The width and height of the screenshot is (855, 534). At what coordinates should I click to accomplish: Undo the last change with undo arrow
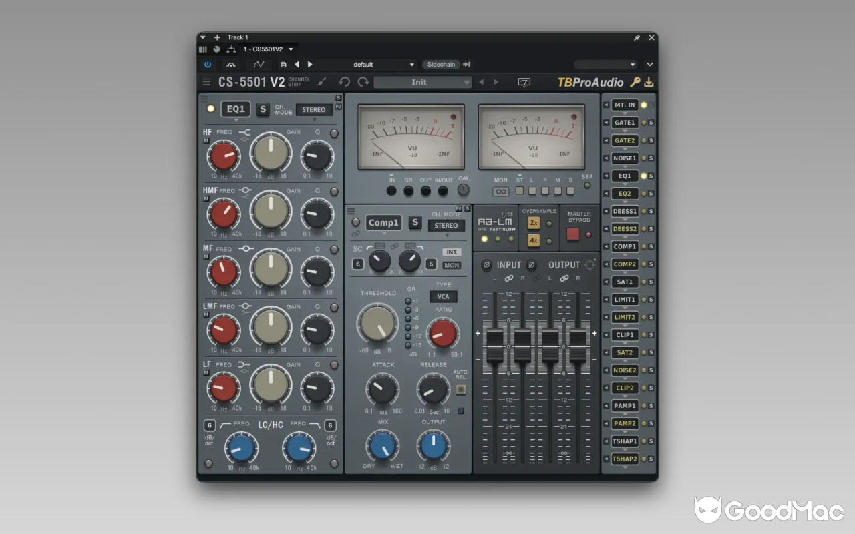(x=345, y=82)
